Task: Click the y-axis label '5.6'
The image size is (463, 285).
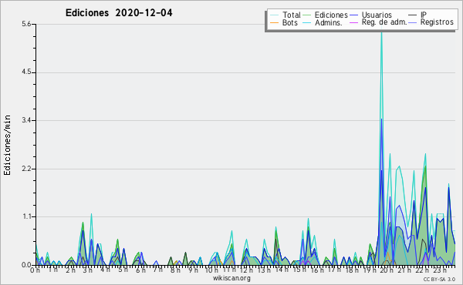Action: [x=26, y=24]
